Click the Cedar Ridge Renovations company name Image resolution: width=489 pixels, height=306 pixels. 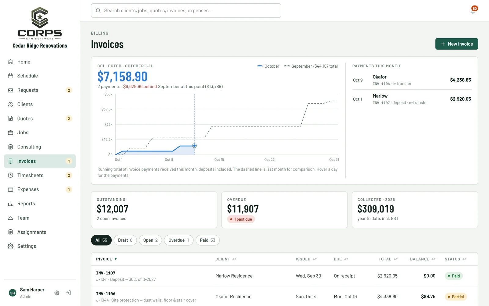point(40,46)
